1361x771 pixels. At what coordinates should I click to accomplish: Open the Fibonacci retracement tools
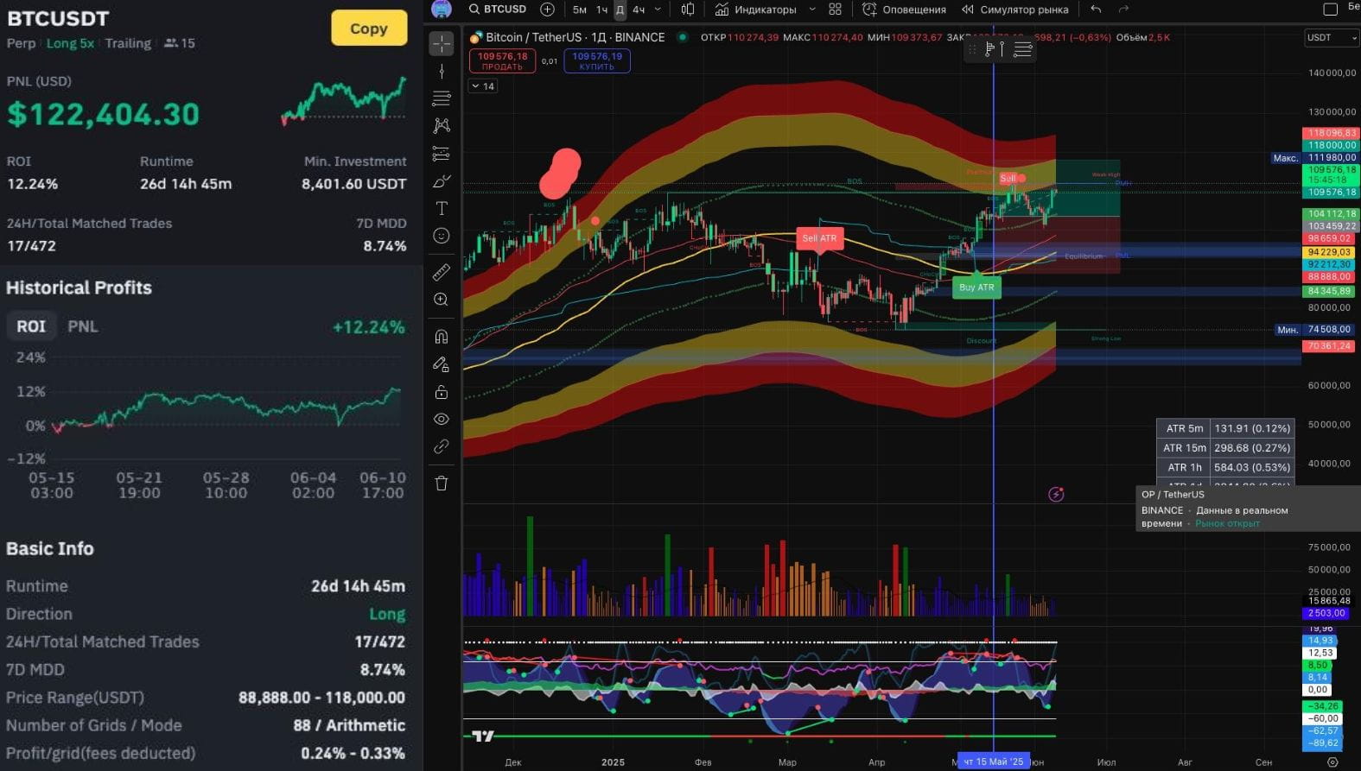(x=442, y=98)
